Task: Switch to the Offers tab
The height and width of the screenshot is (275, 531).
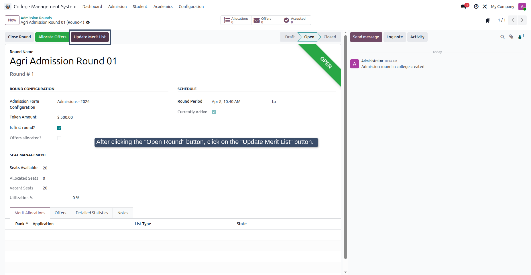Action: pos(60,213)
